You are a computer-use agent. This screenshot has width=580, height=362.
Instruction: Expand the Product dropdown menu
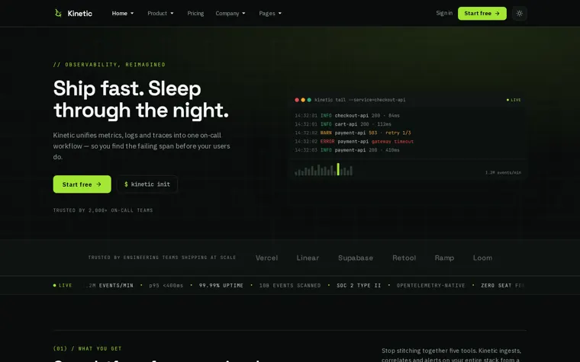pyautogui.click(x=160, y=13)
